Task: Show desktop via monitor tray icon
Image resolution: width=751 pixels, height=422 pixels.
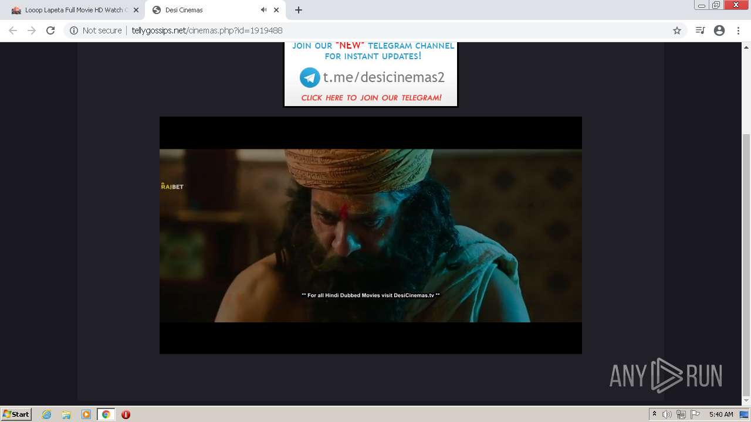Action: point(745,414)
